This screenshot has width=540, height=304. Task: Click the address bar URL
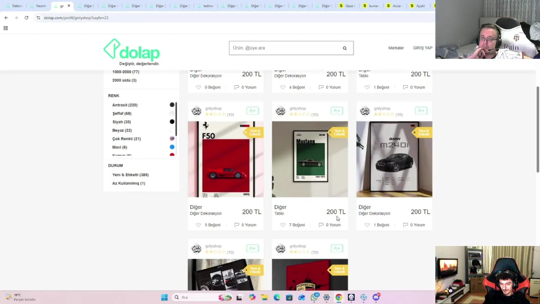(x=76, y=18)
